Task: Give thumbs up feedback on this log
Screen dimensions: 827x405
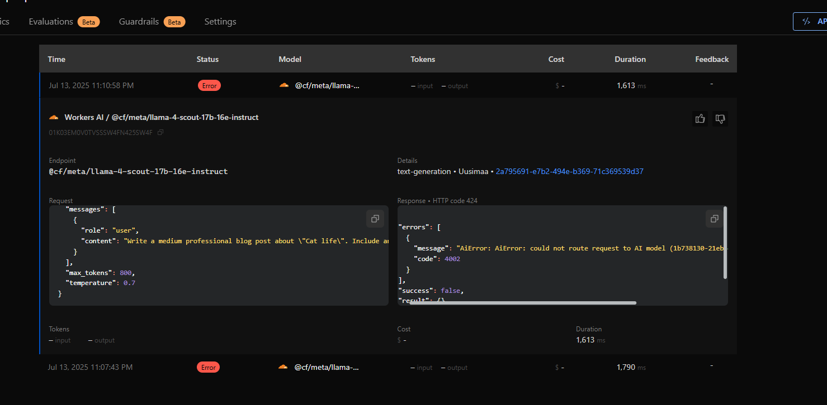Action: click(x=700, y=118)
